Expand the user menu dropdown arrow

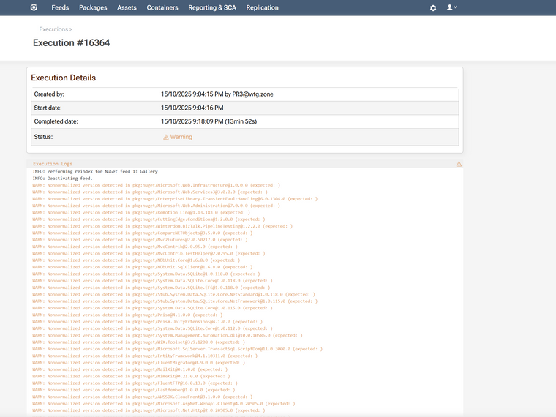[x=456, y=7]
